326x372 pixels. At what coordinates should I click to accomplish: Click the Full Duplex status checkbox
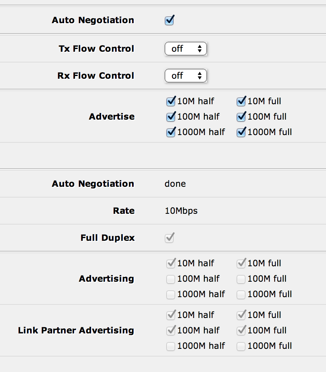click(x=169, y=238)
